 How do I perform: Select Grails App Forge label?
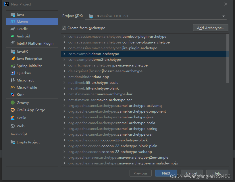tap(31, 110)
